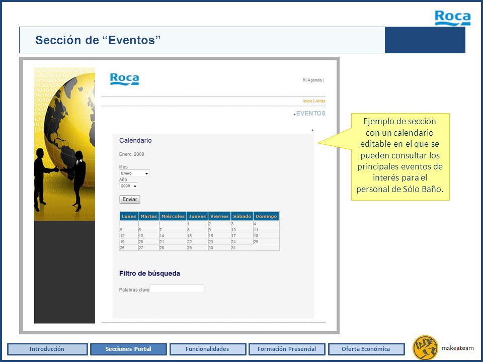Pick day 13 in the calendar
483x362 pixels.
[149, 236]
